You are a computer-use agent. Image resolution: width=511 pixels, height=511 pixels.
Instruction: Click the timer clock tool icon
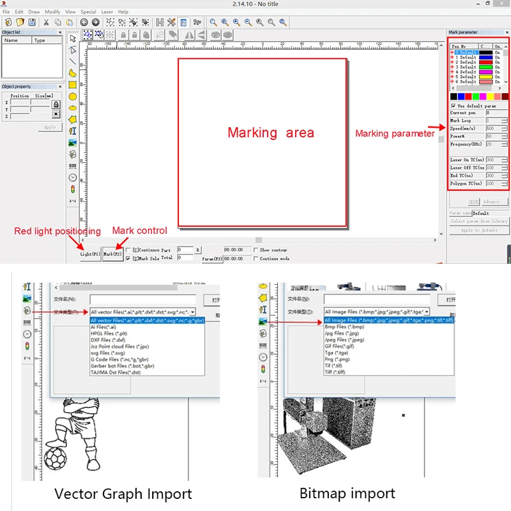[x=73, y=178]
